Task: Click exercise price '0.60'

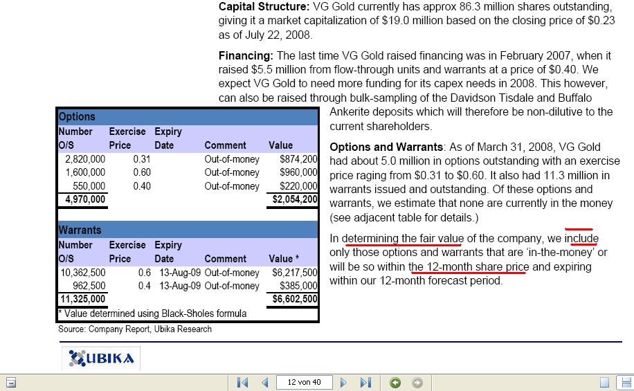Action: (x=142, y=172)
